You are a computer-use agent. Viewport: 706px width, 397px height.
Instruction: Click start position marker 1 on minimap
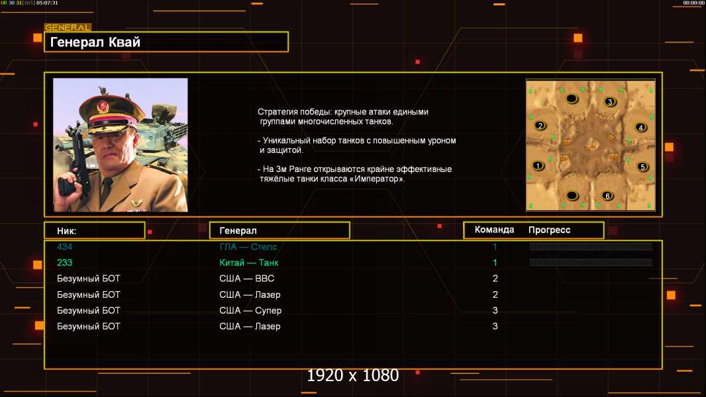point(538,165)
